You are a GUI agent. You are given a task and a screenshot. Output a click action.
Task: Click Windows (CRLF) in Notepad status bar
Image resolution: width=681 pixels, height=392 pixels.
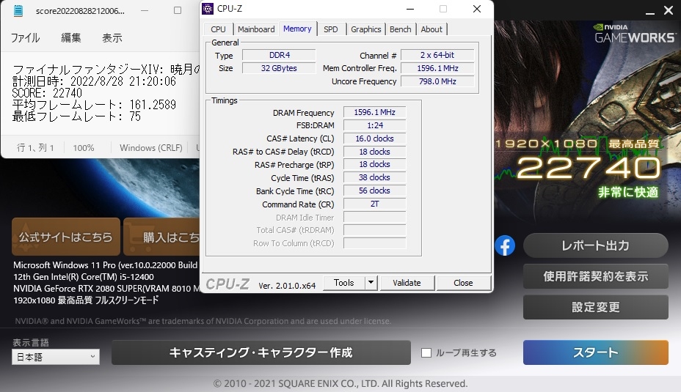(x=150, y=148)
